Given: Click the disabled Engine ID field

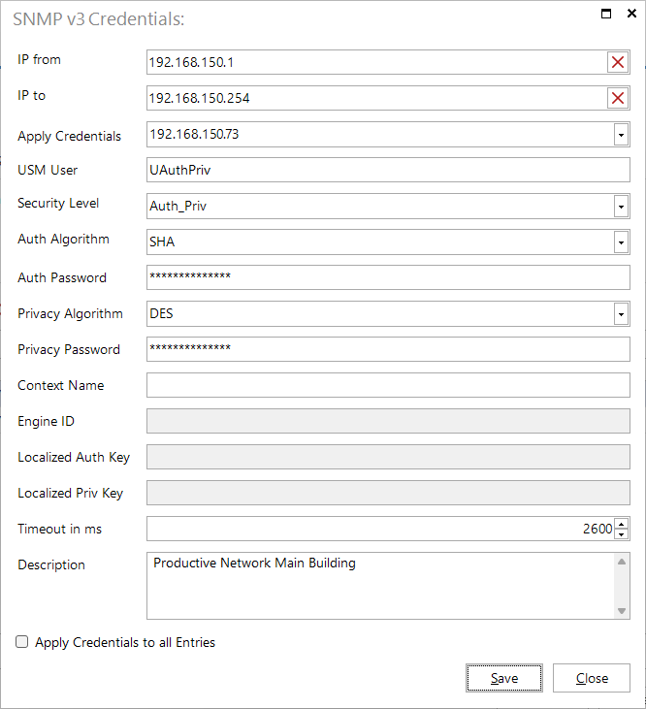Looking at the screenshot, I should click(388, 421).
